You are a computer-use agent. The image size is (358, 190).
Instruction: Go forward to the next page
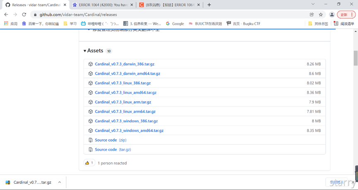(15, 14)
